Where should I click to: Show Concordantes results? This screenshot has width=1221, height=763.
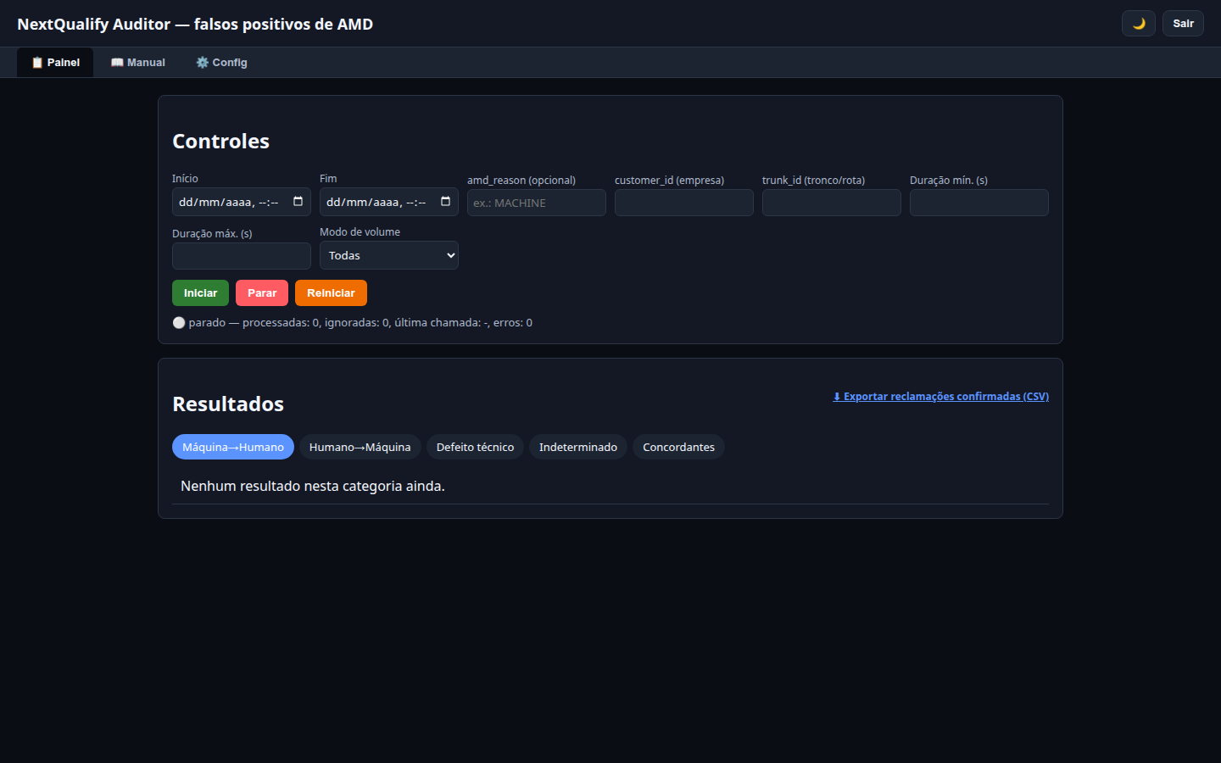pyautogui.click(x=678, y=447)
